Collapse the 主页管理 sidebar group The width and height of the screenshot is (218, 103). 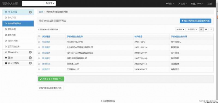[18, 12]
